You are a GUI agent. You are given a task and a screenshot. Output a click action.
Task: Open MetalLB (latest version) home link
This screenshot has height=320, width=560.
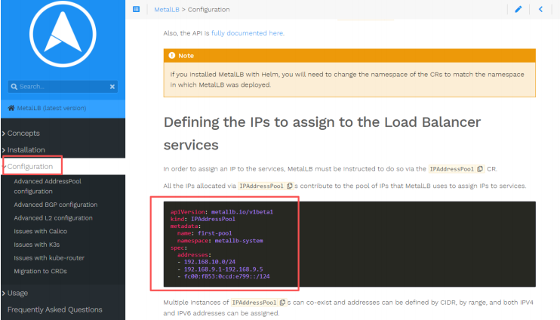(x=51, y=108)
